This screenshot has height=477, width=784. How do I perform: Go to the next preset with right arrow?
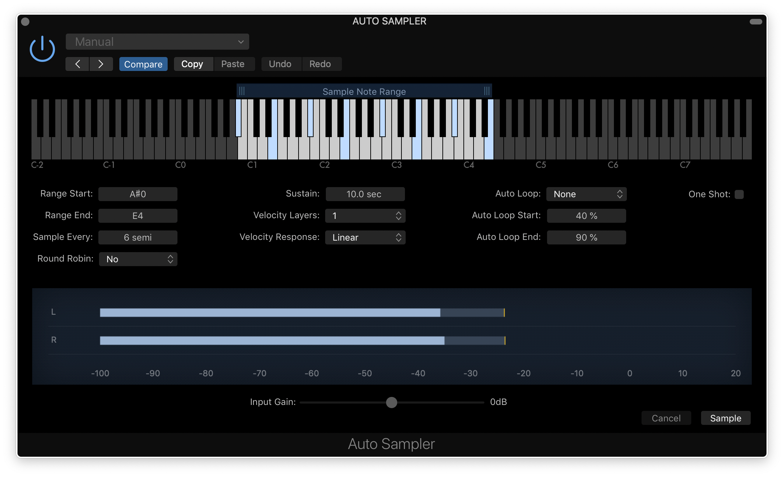[101, 64]
